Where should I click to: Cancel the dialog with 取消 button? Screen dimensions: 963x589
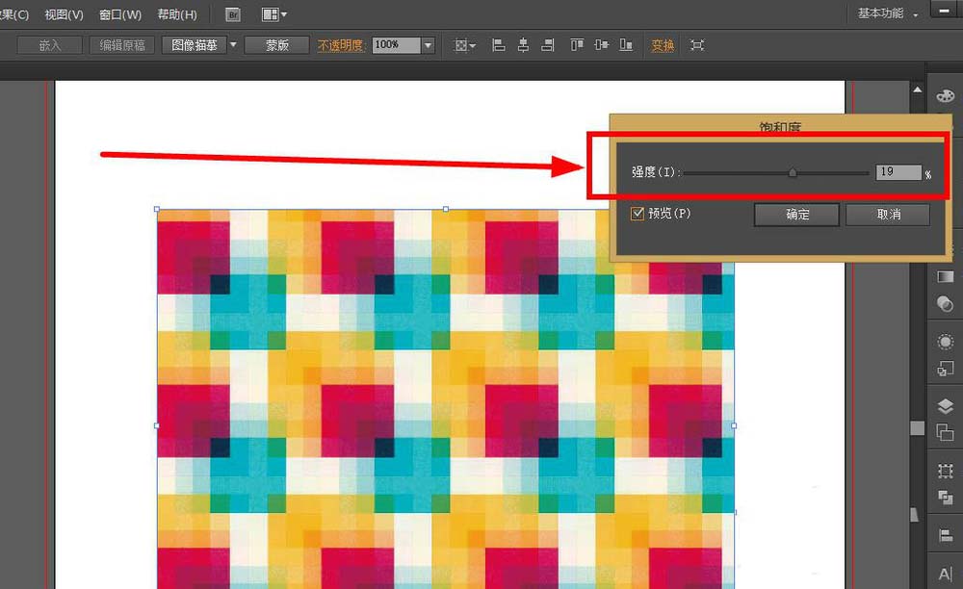click(x=888, y=215)
